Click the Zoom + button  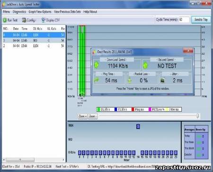coord(83,116)
